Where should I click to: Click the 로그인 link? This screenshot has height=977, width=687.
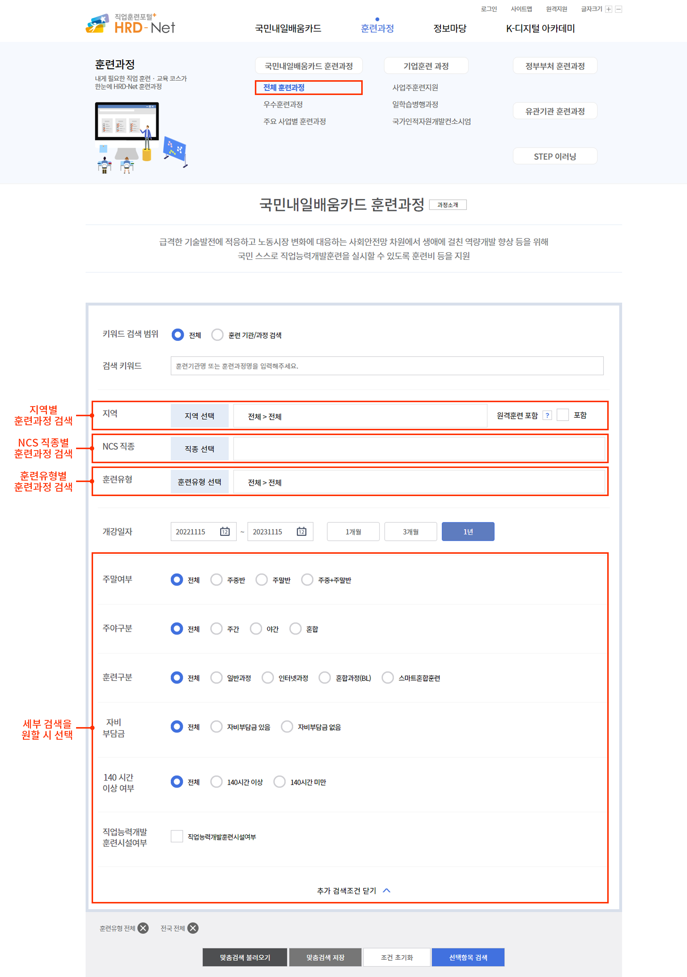[x=488, y=9]
